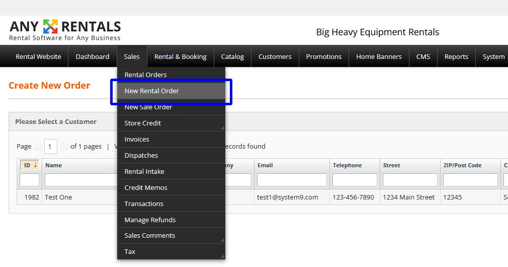Open the Reports navigation item

456,57
